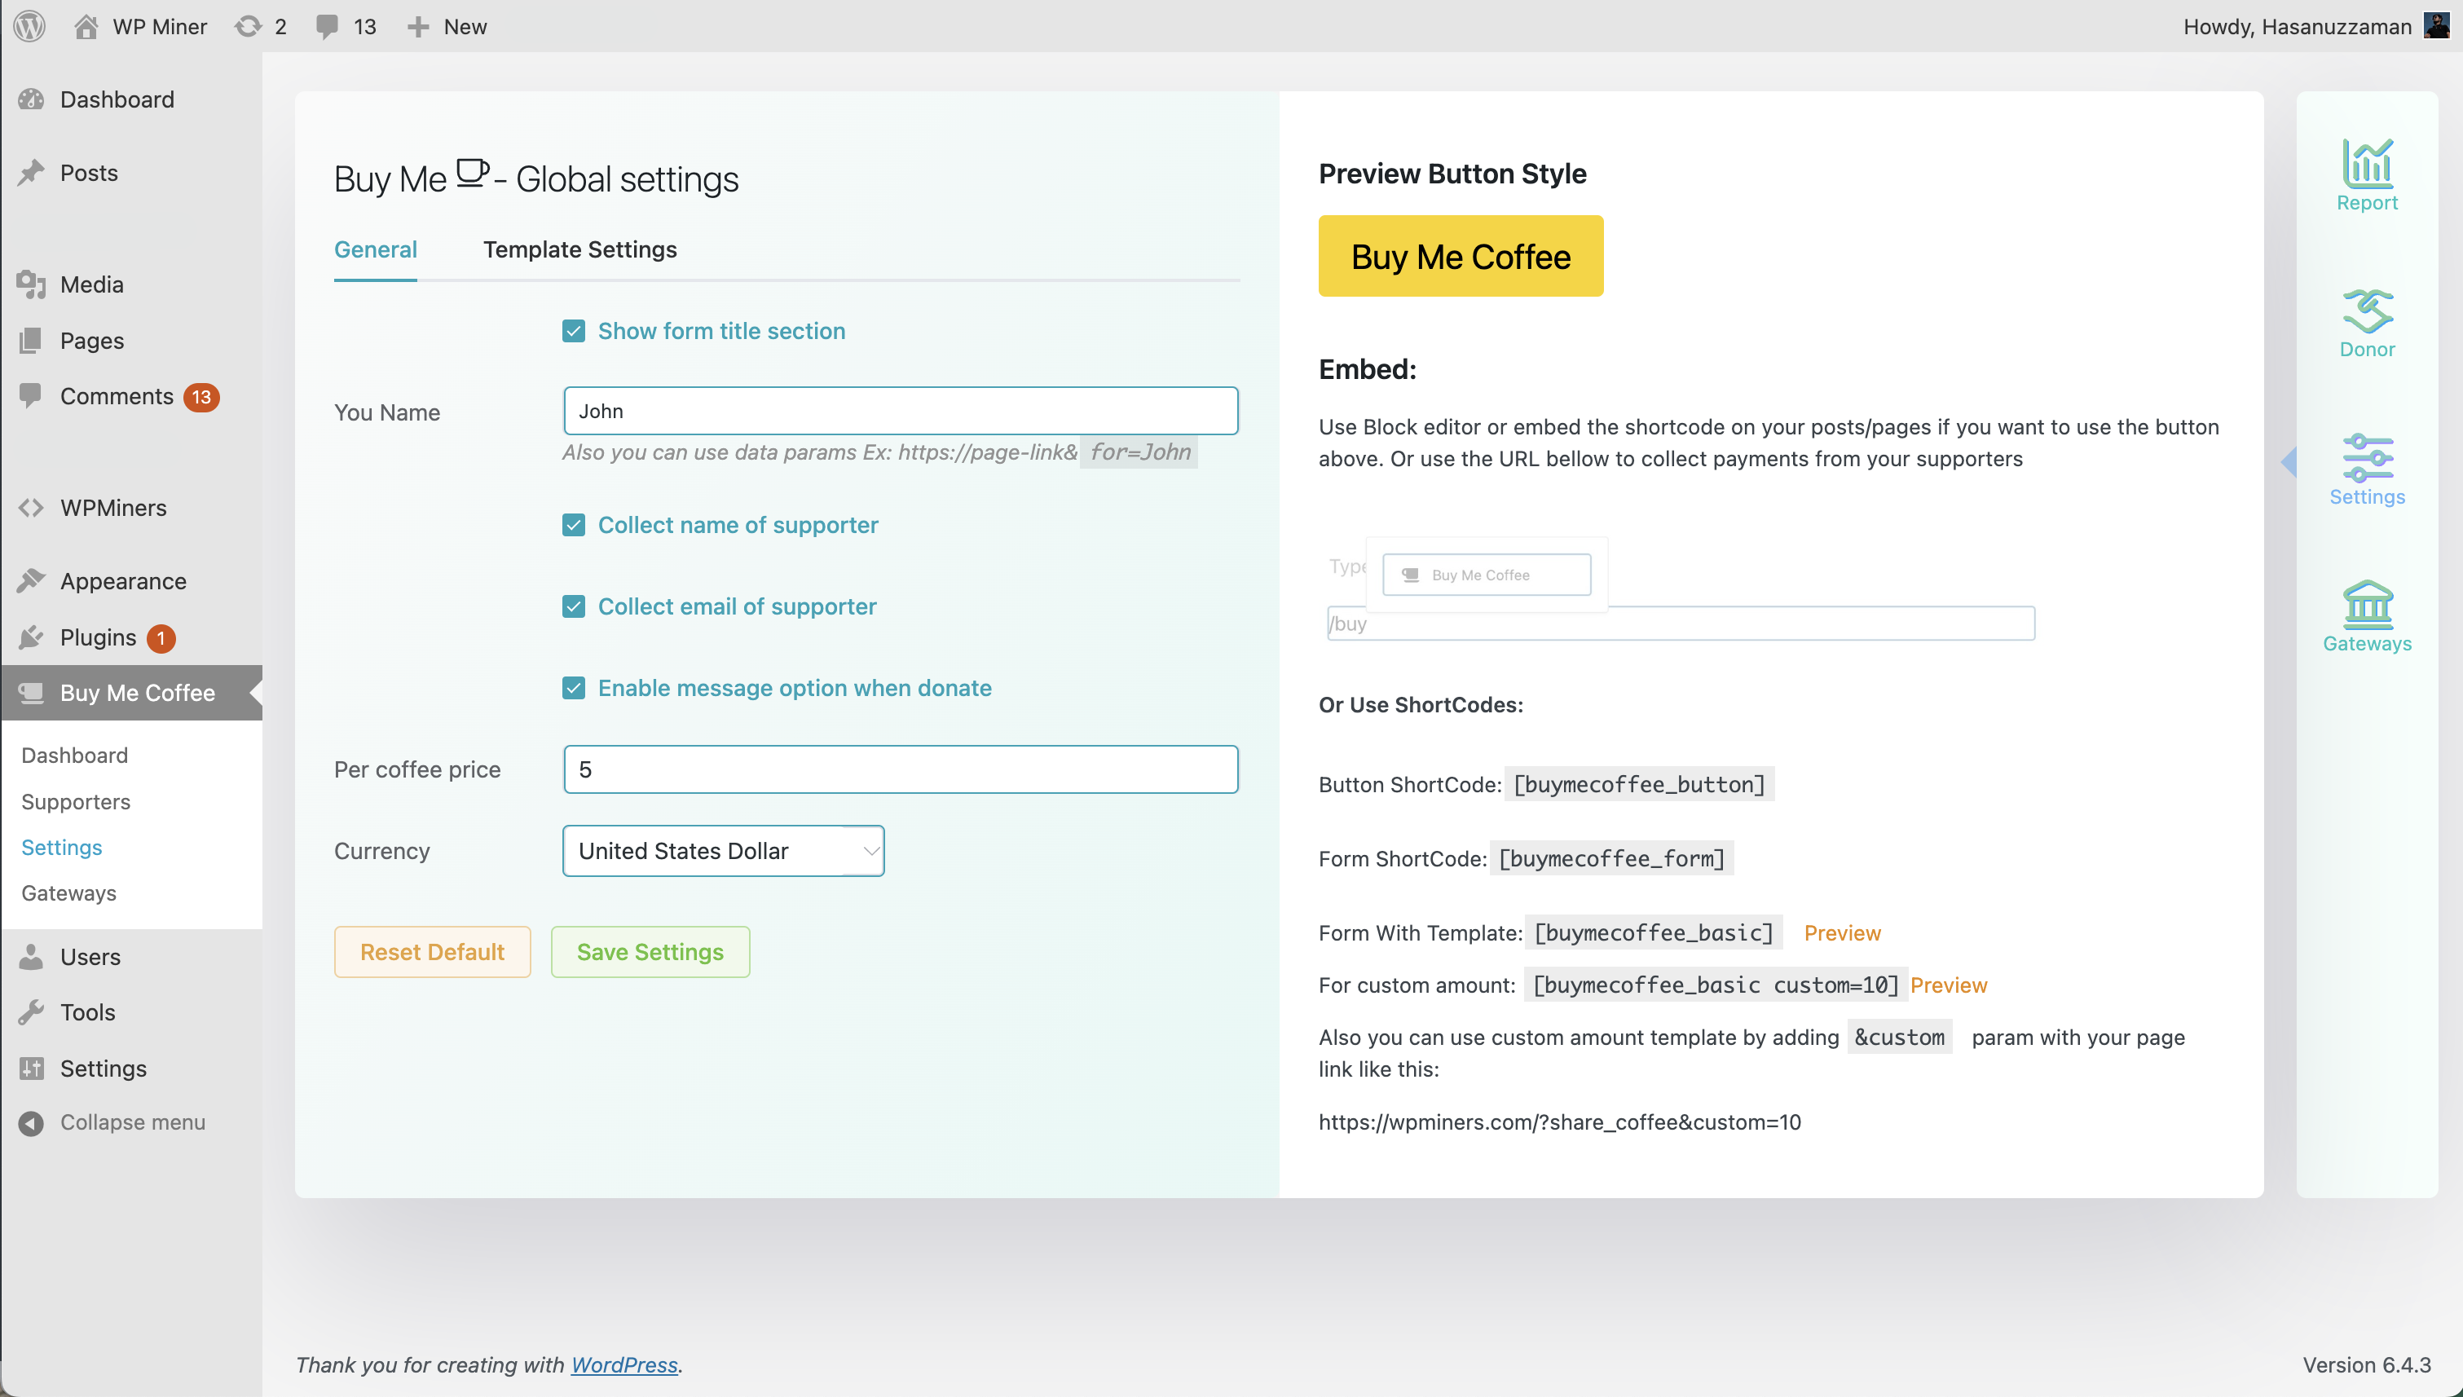This screenshot has height=1397, width=2463.
Task: Click the Posts pin icon
Action: 31,173
